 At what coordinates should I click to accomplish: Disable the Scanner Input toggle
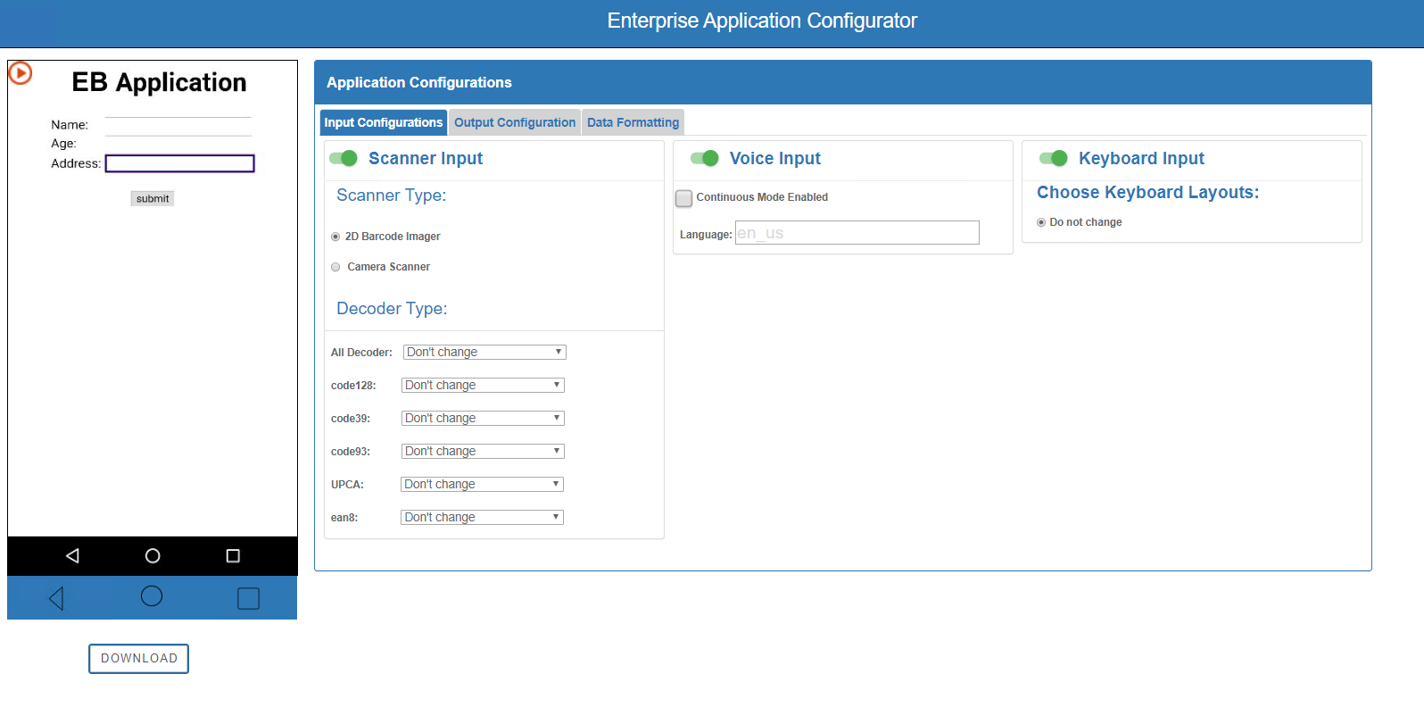point(344,158)
